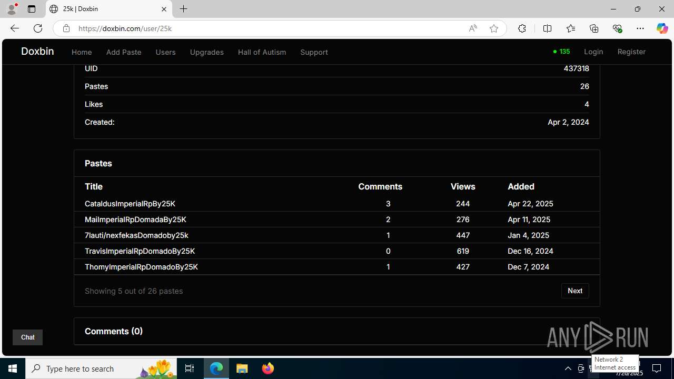Open the Support page

pyautogui.click(x=314, y=52)
